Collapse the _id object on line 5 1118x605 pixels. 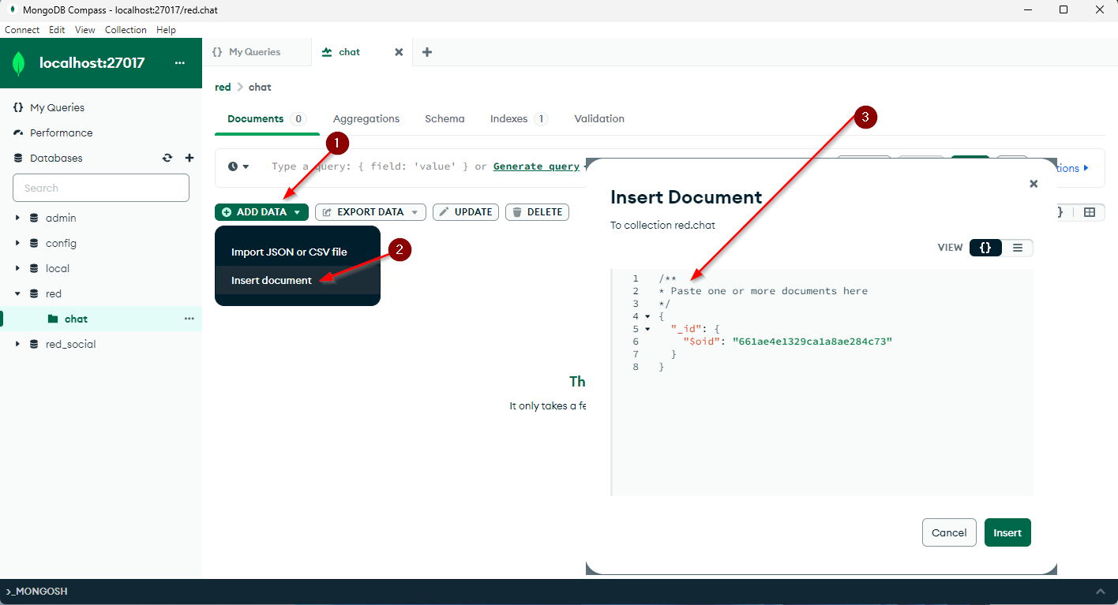[x=647, y=329]
